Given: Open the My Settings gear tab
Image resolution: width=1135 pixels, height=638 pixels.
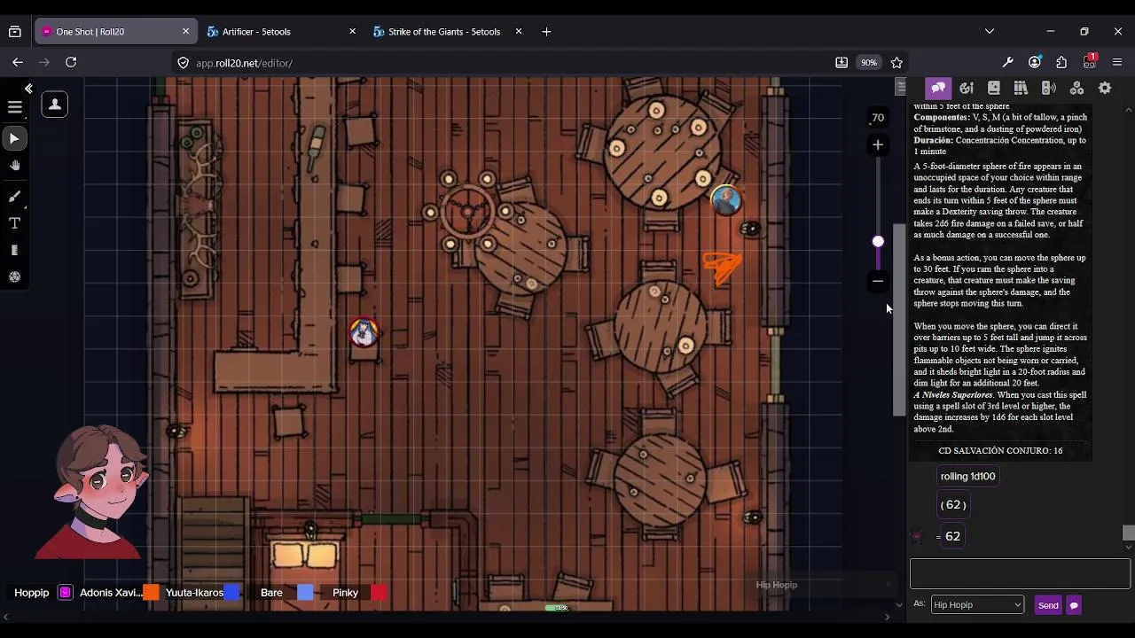Looking at the screenshot, I should pyautogui.click(x=1105, y=88).
